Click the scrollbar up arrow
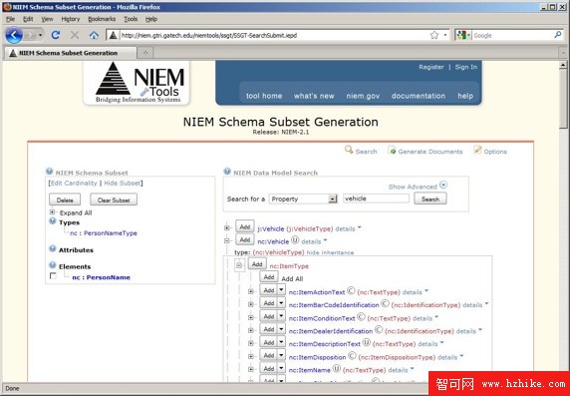The width and height of the screenshot is (570, 396). (x=563, y=65)
